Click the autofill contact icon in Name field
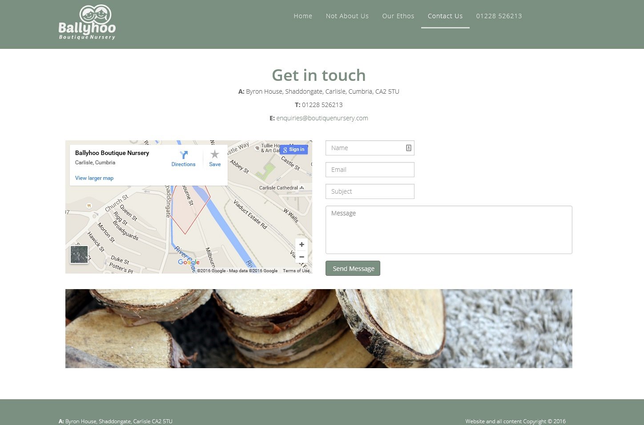This screenshot has width=644, height=425. click(408, 148)
